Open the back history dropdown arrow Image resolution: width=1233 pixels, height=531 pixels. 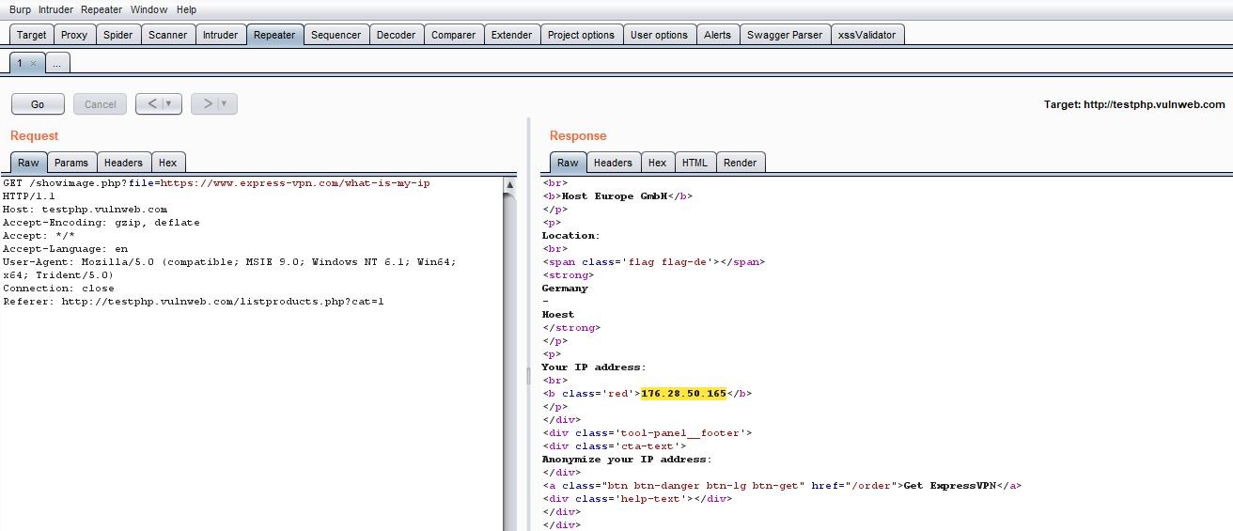pos(170,104)
